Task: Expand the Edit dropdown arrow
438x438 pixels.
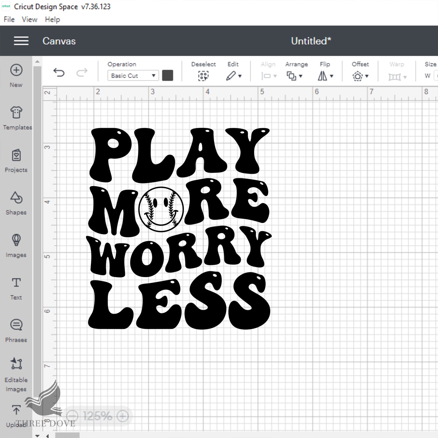Action: [240, 76]
